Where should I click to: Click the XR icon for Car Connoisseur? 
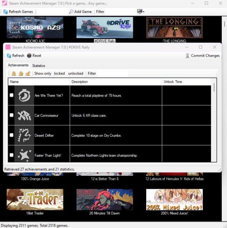pos(24,115)
